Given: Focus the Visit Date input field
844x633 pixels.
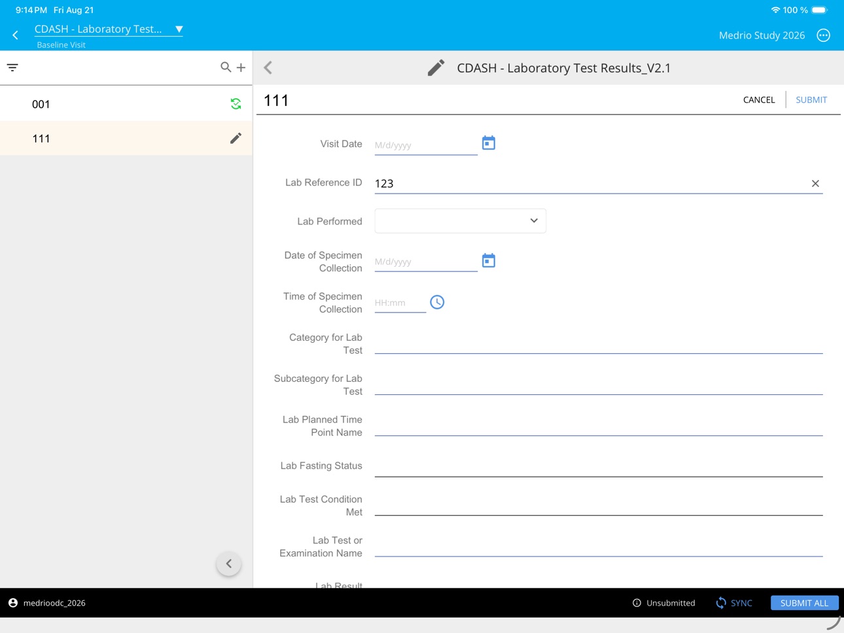Looking at the screenshot, I should (x=426, y=145).
